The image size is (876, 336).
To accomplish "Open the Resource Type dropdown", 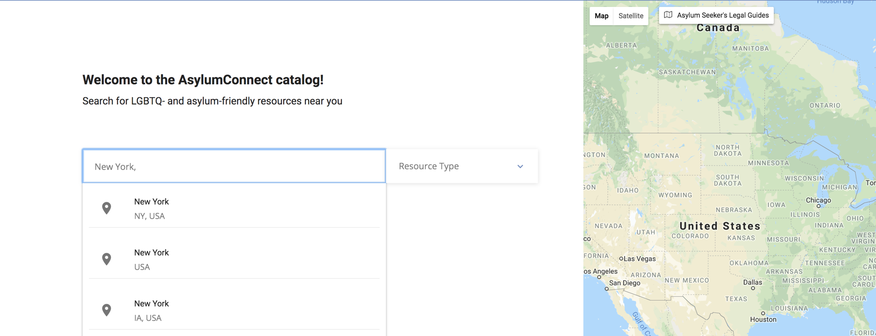I will (462, 166).
